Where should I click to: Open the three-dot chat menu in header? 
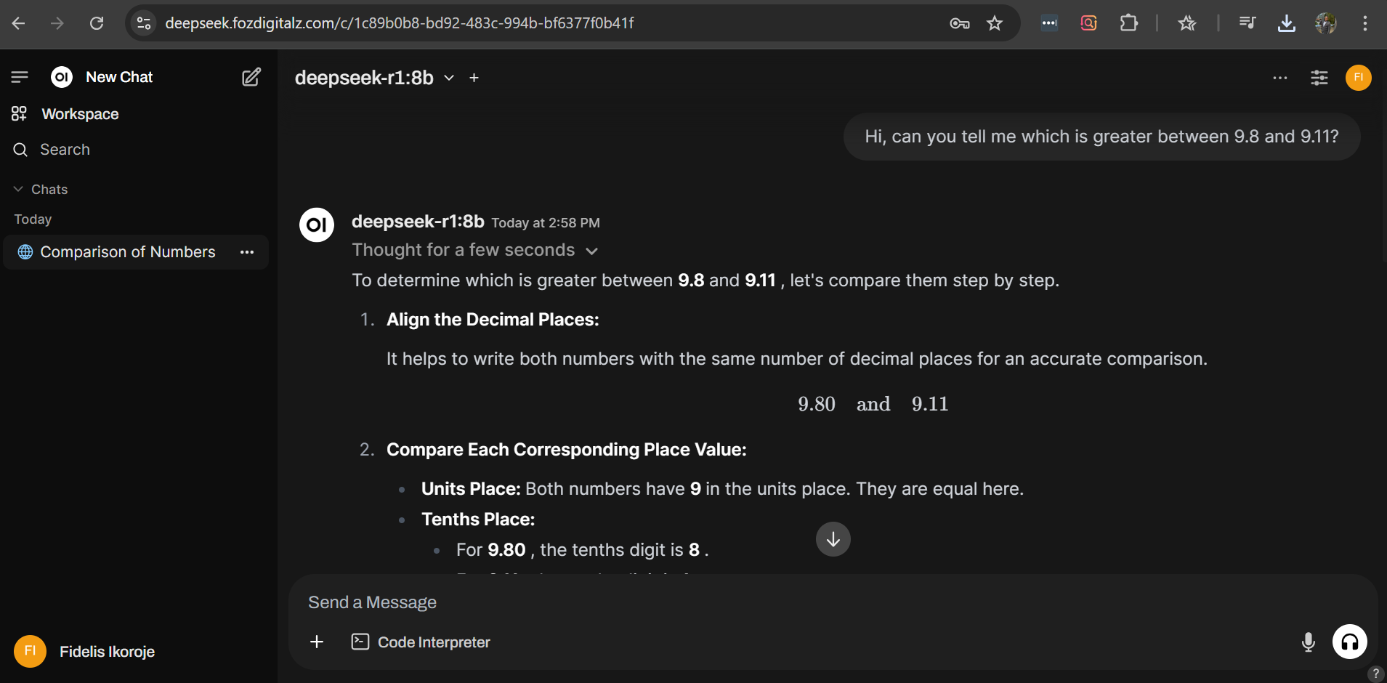pos(1280,77)
